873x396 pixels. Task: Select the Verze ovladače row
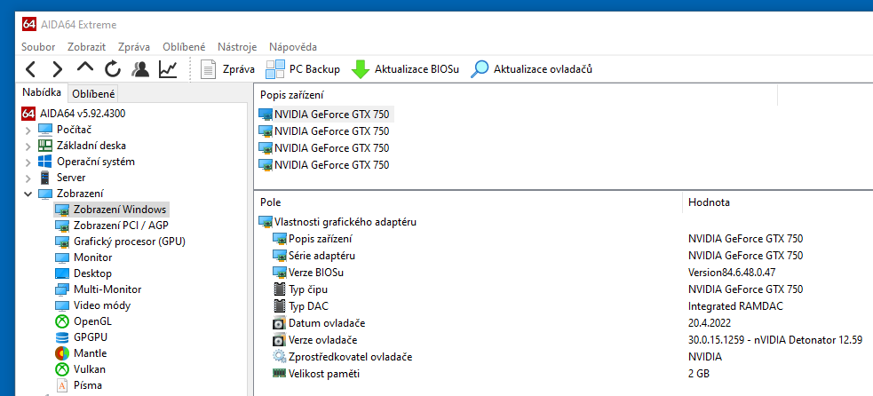[315, 340]
